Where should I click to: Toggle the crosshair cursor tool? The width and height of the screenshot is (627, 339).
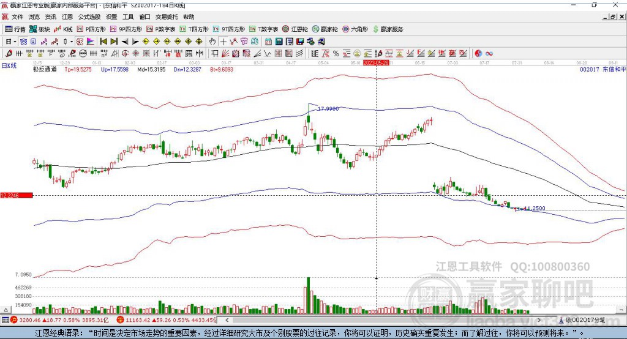[x=223, y=42]
